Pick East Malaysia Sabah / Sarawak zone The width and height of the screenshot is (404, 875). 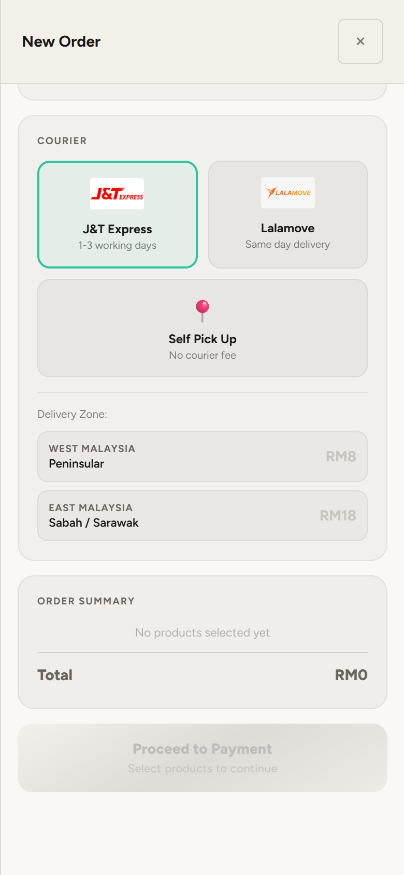(203, 516)
